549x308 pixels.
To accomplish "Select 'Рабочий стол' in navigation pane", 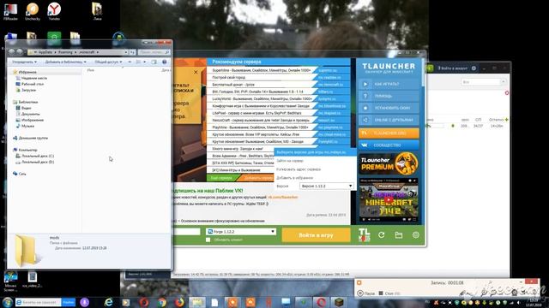I will (33, 84).
